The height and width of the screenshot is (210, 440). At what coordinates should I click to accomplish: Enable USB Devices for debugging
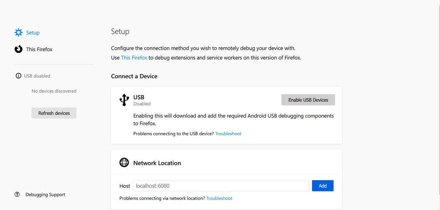tap(308, 100)
